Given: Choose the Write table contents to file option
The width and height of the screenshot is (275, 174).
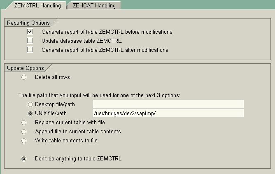Looking at the screenshot, I should point(24,141).
